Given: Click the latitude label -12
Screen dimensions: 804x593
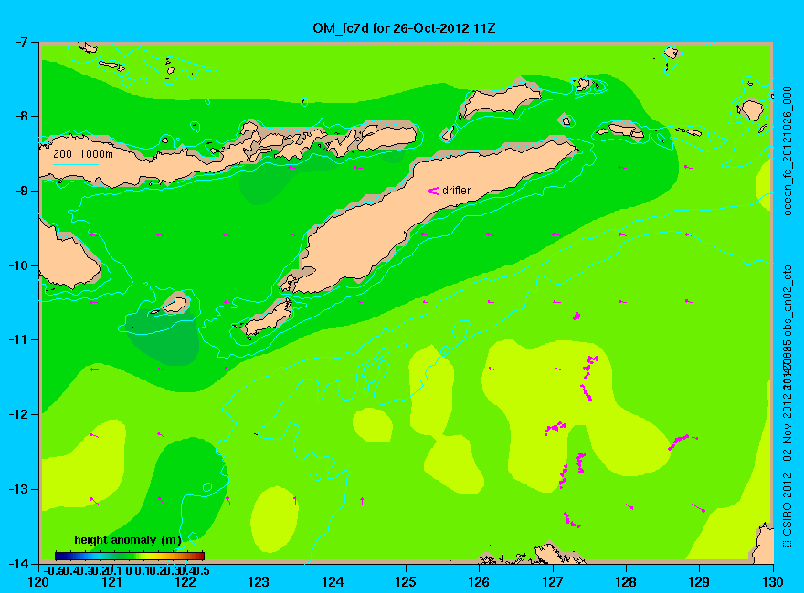Looking at the screenshot, I should (17, 414).
